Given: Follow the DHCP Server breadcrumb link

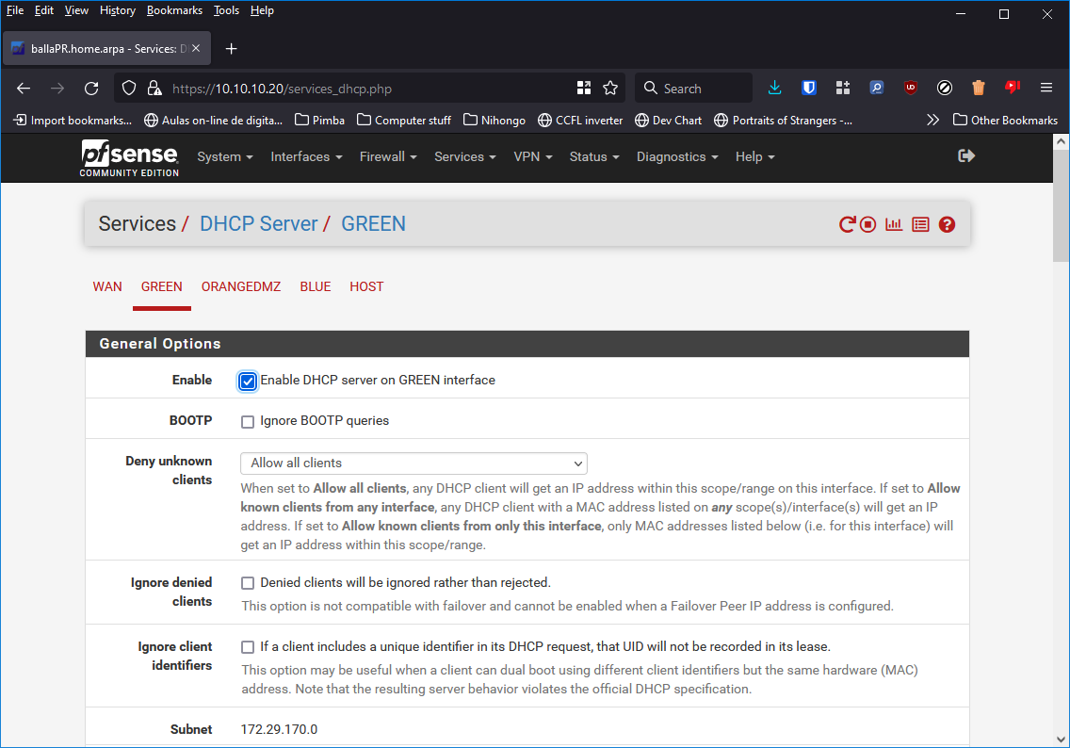Looking at the screenshot, I should pyautogui.click(x=258, y=224).
